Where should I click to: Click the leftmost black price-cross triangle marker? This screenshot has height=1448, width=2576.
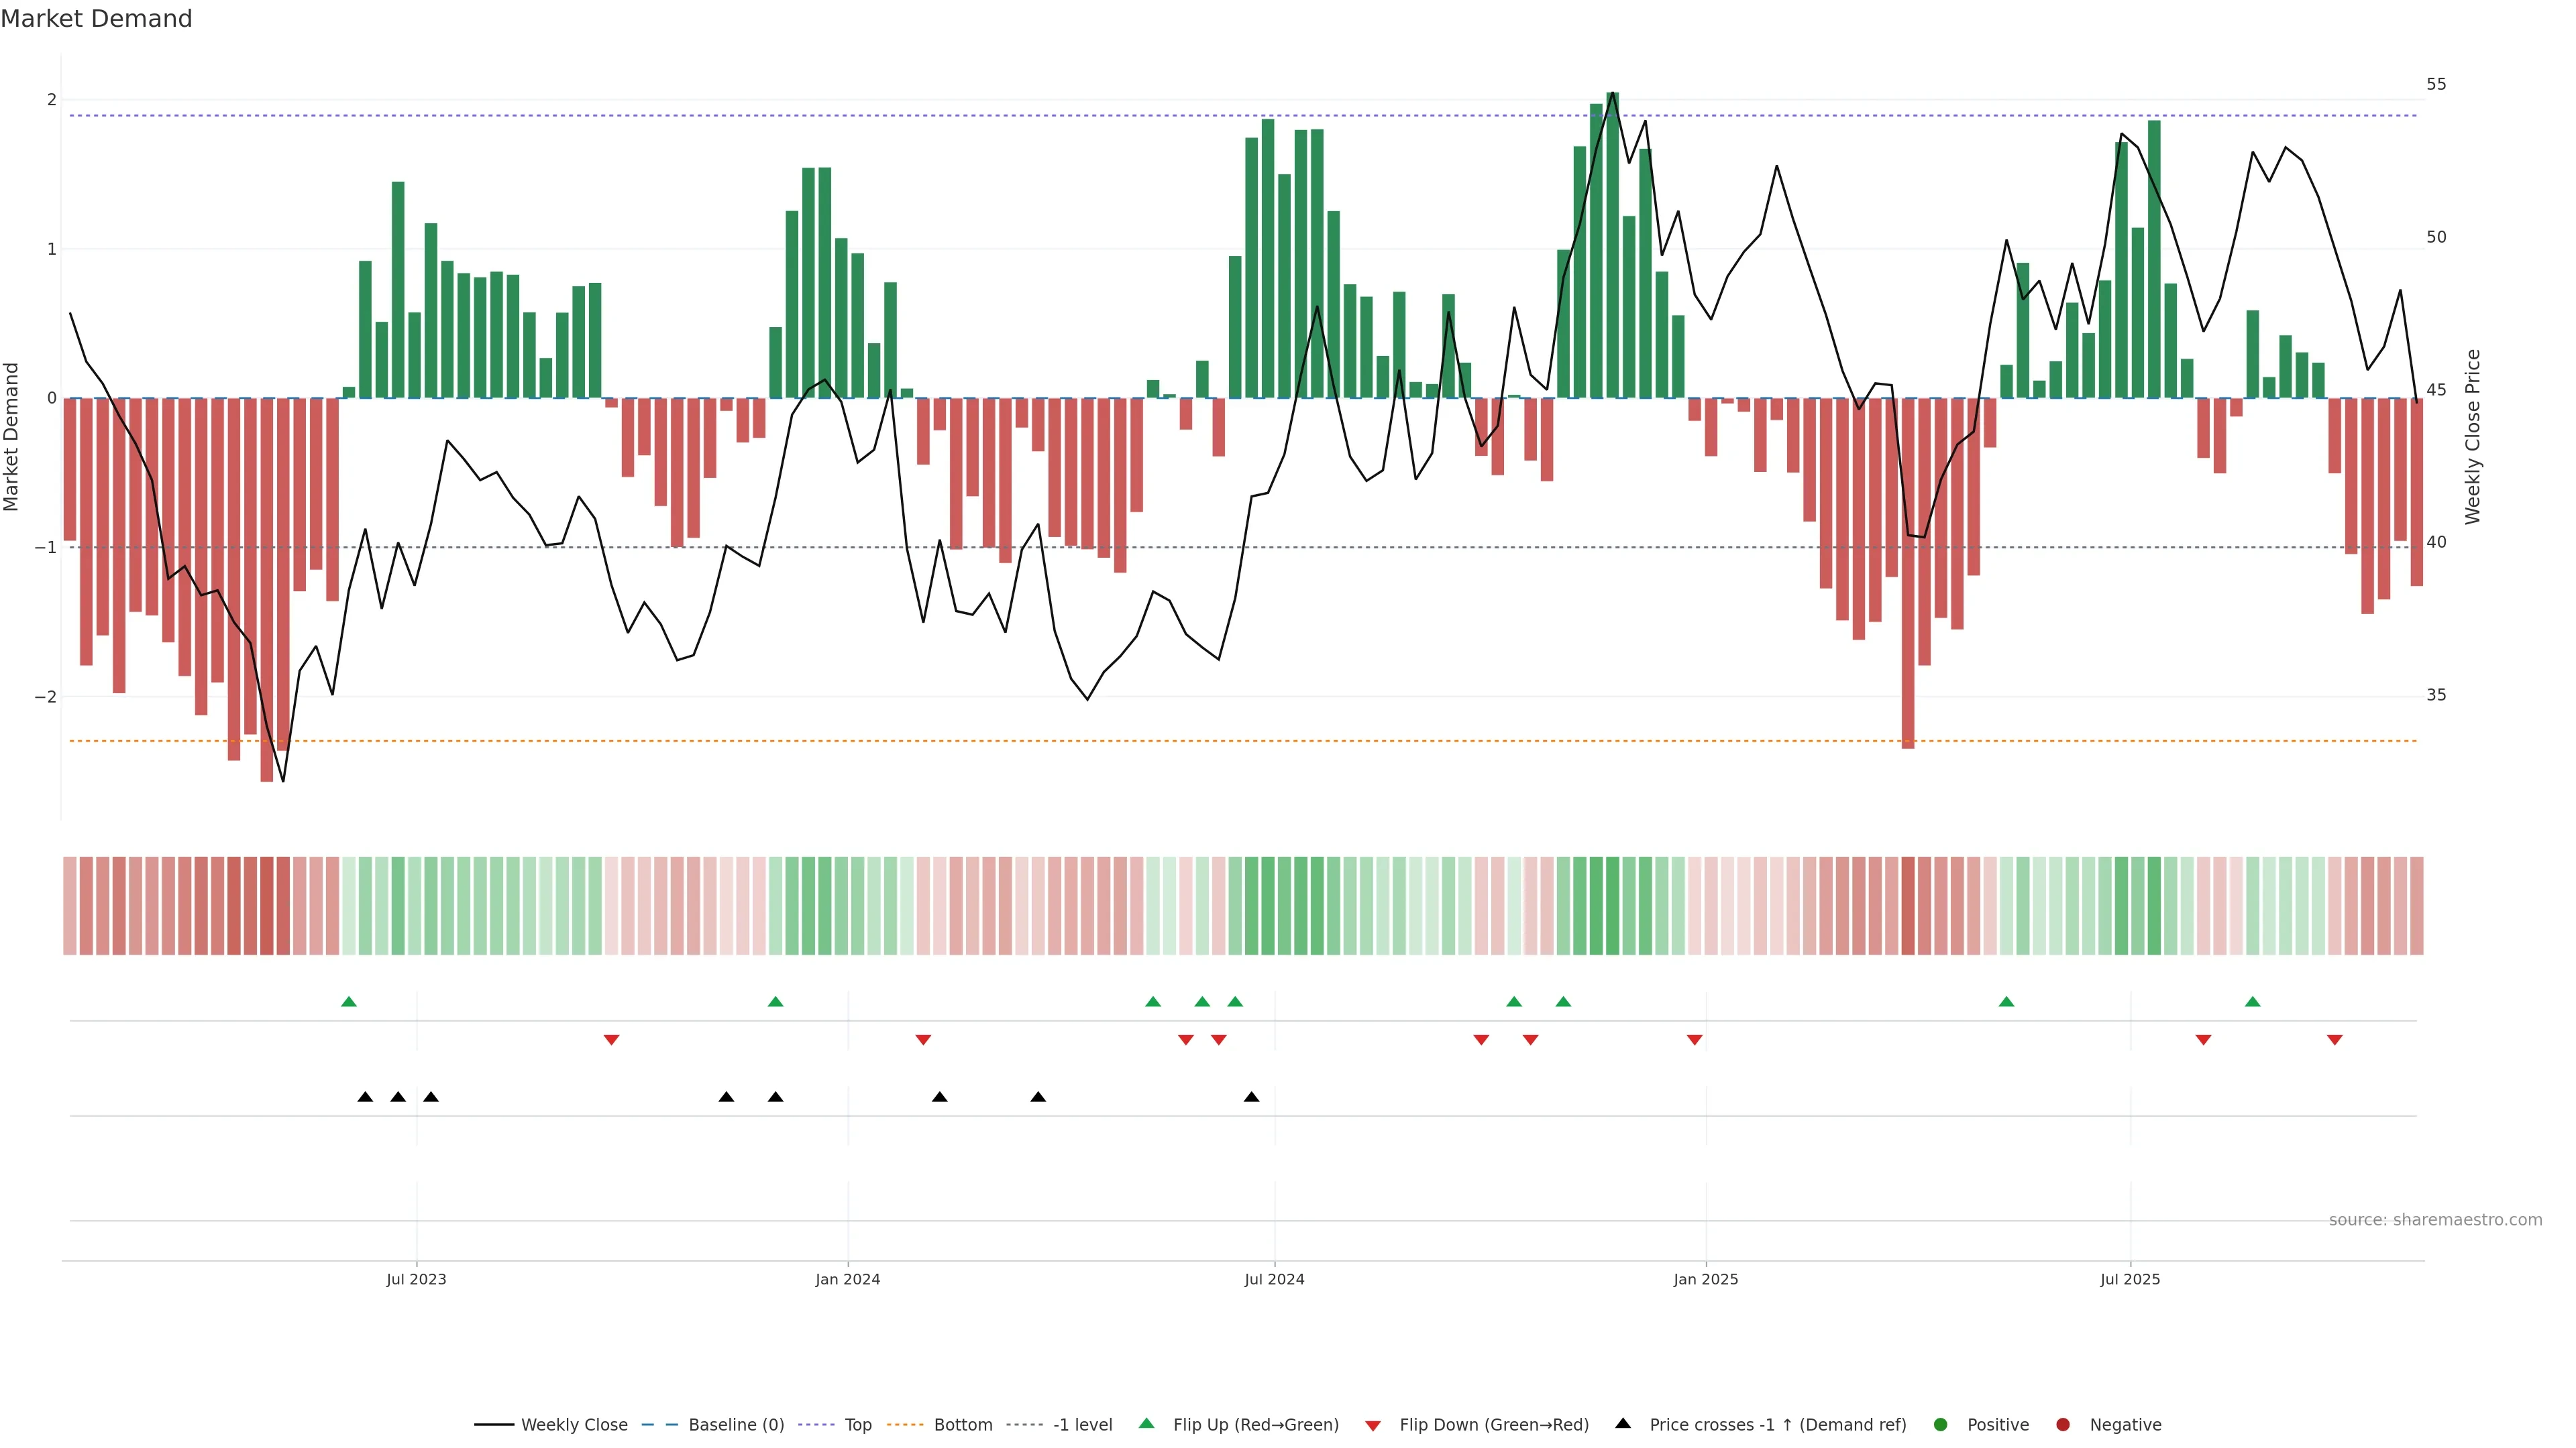point(365,1097)
